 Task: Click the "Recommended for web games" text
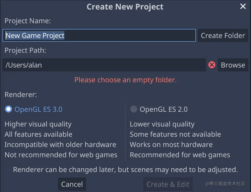point(180,155)
